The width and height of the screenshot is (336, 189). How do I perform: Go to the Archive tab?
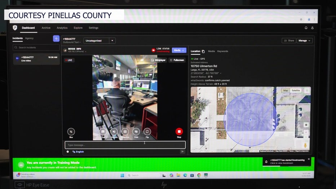(46, 28)
